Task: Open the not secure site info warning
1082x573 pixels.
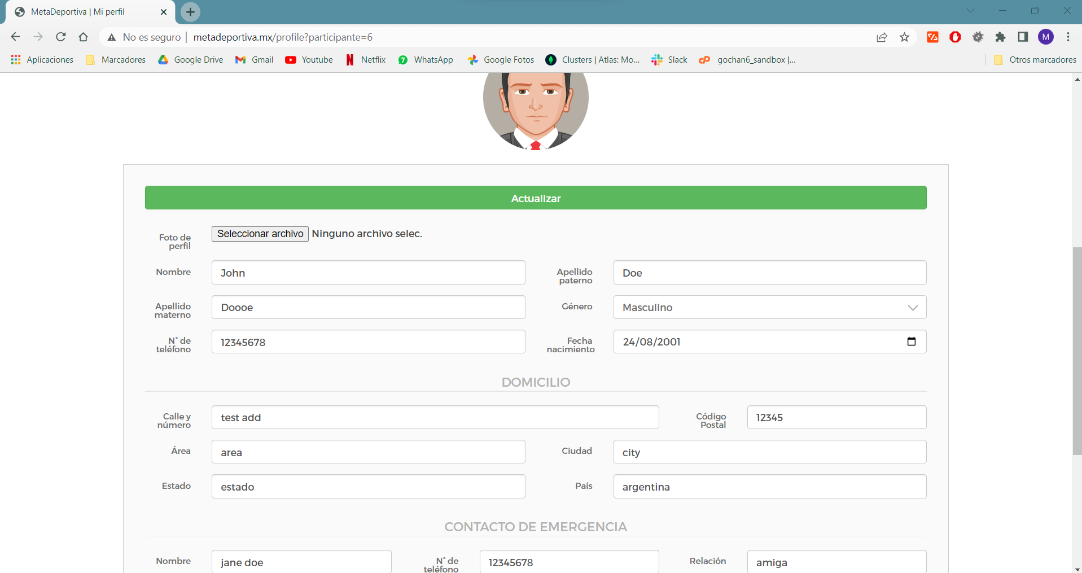Action: pos(144,37)
